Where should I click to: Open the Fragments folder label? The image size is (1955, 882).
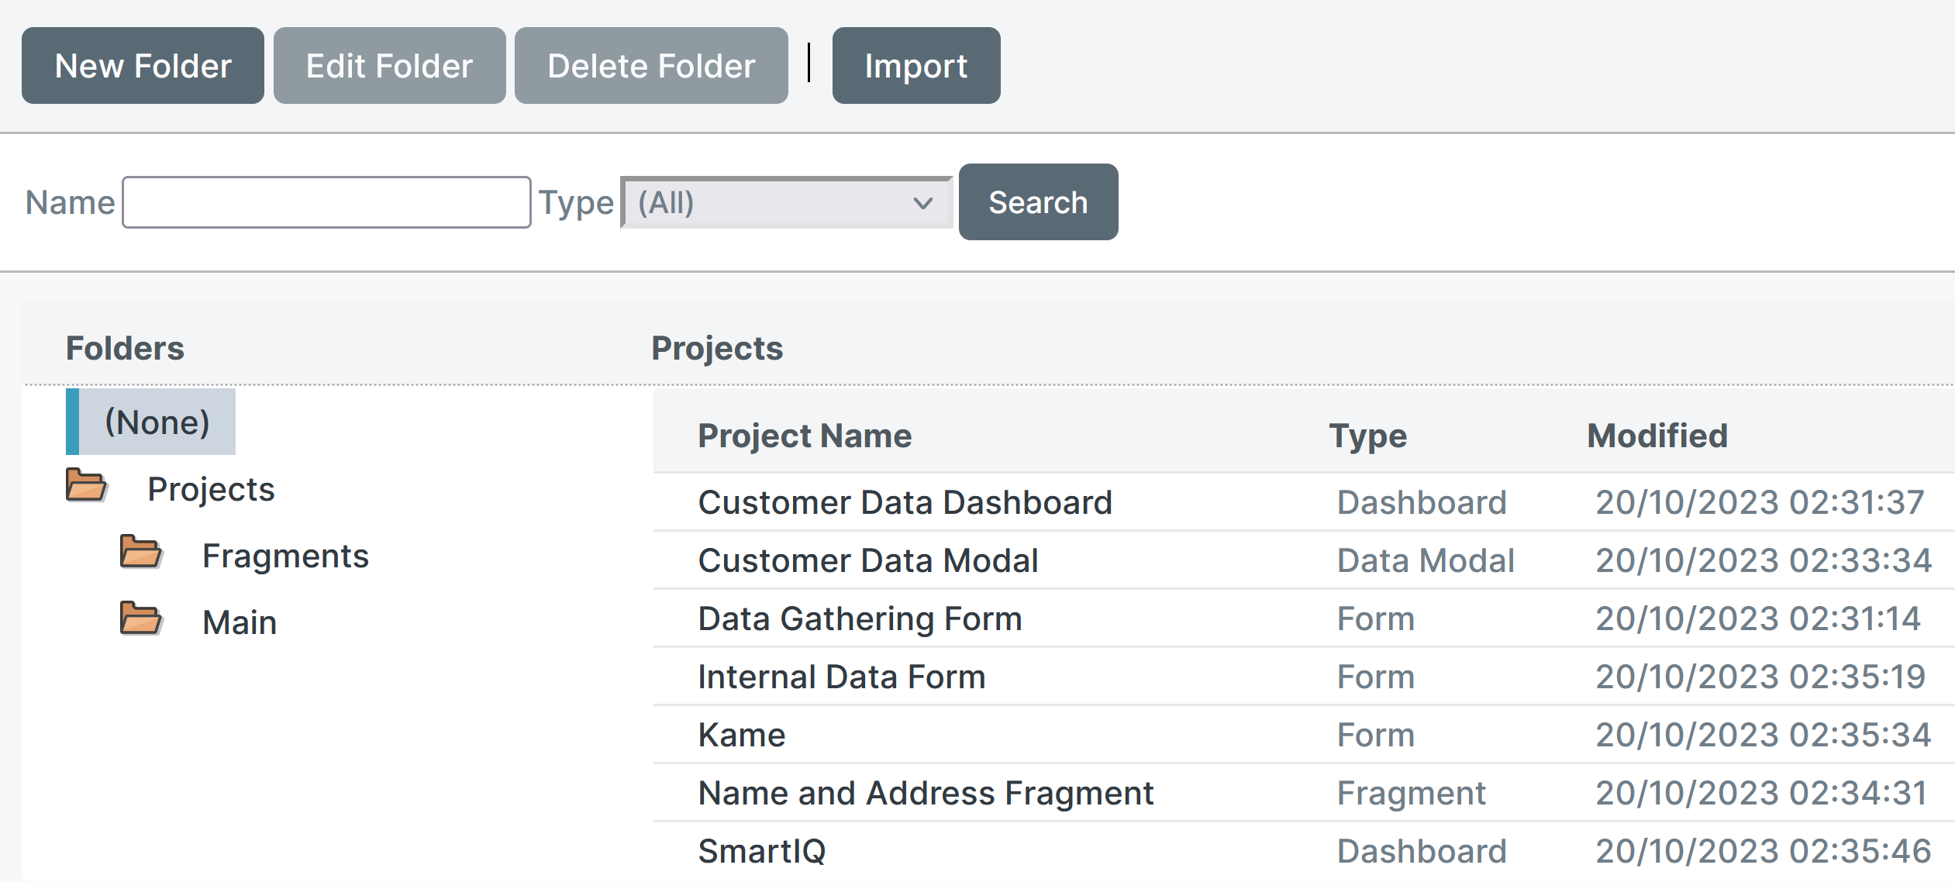(x=285, y=556)
